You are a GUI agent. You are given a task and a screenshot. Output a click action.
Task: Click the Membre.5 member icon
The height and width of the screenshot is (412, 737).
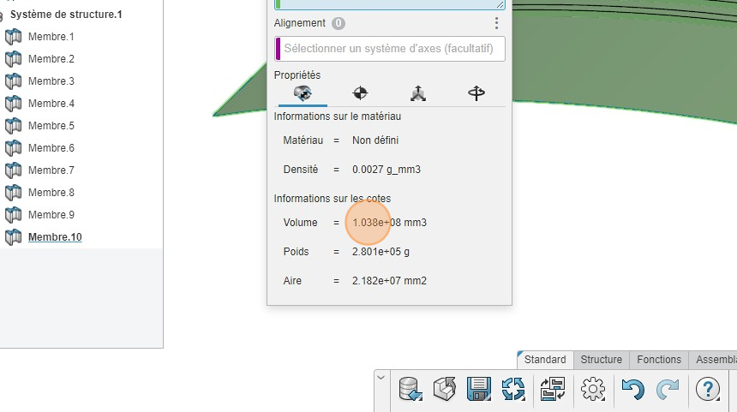(x=13, y=125)
